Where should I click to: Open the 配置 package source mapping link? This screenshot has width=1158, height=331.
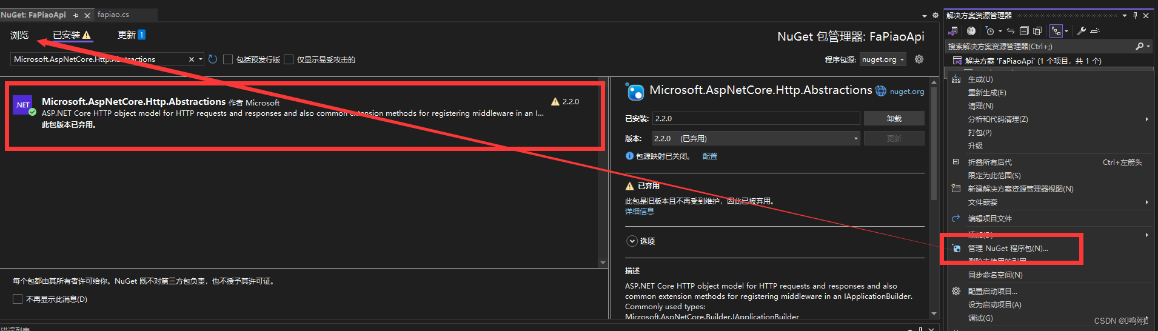(709, 156)
